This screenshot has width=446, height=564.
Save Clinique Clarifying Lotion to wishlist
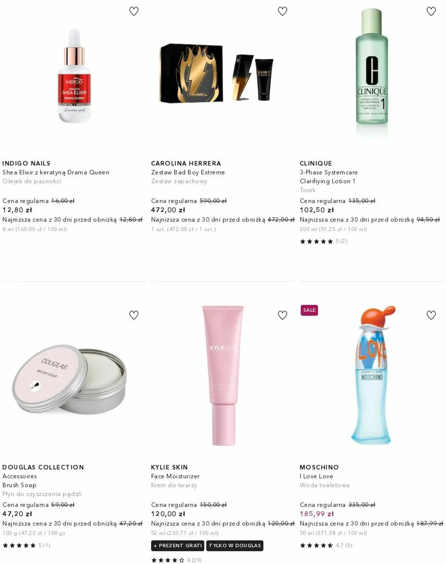(x=431, y=11)
